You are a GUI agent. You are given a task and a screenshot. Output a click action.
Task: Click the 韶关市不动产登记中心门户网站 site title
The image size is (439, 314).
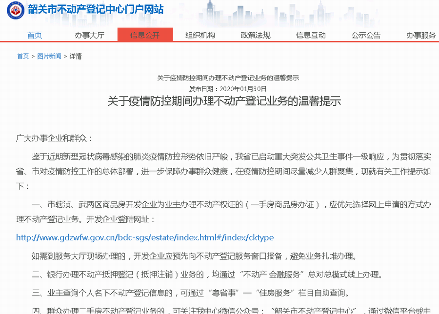point(96,9)
